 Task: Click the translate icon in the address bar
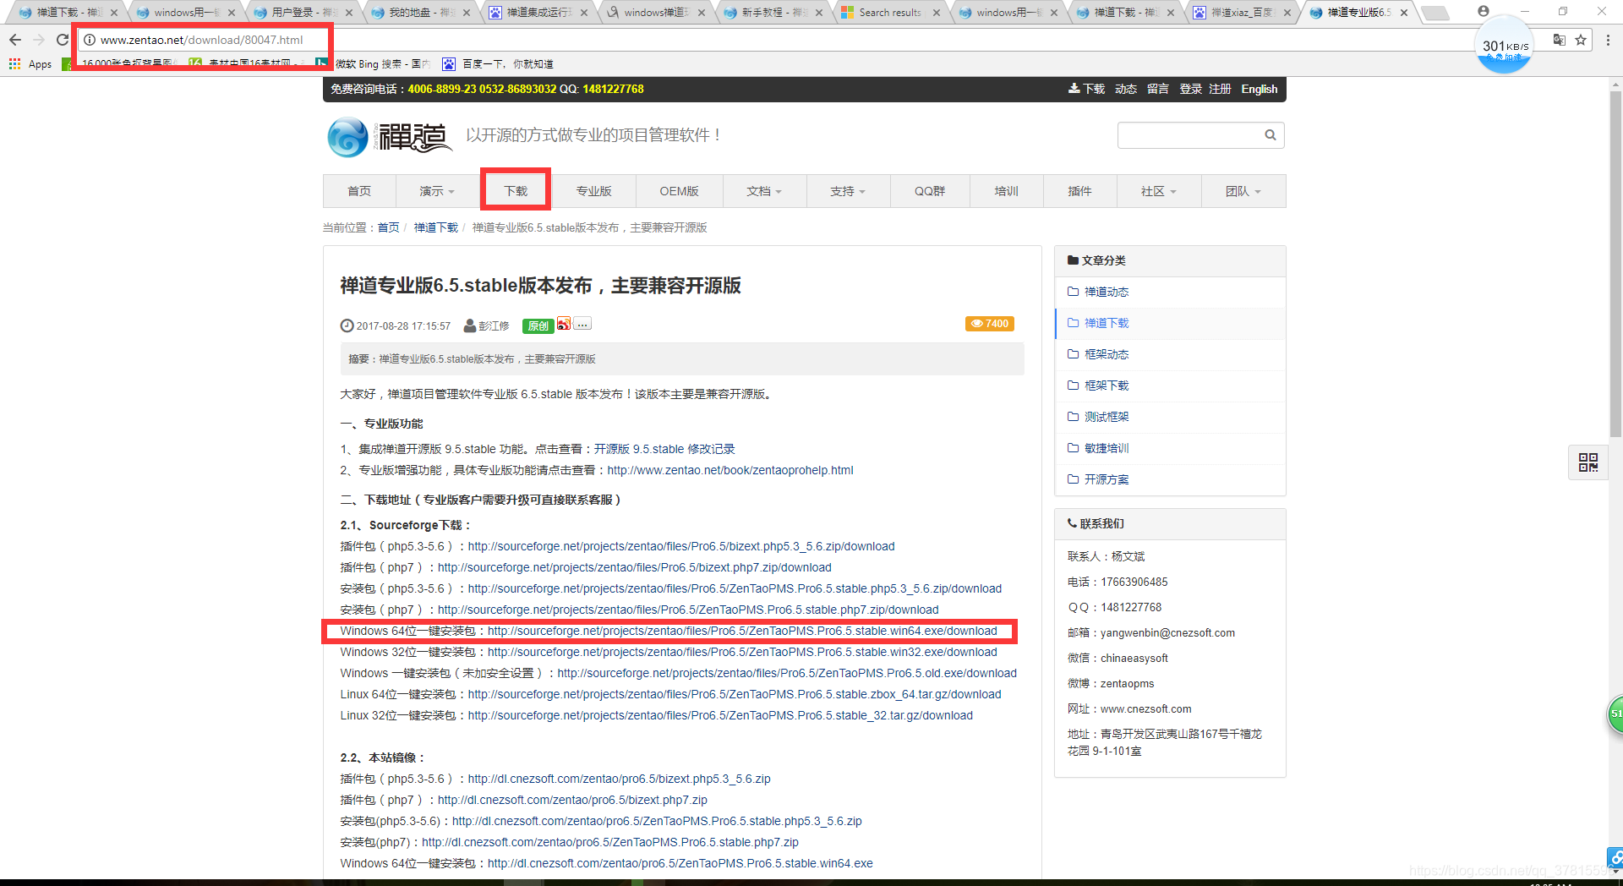[x=1559, y=40]
